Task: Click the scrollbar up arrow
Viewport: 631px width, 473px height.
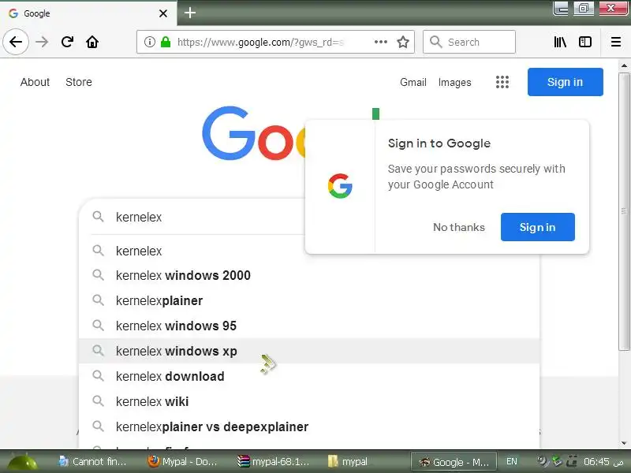Action: [624, 65]
